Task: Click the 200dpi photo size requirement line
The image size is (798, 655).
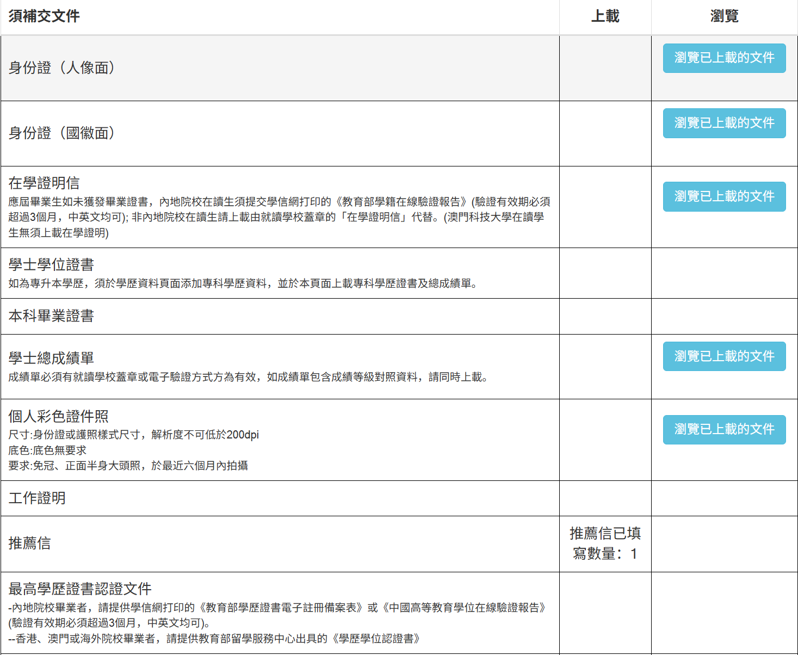Action: 134,435
